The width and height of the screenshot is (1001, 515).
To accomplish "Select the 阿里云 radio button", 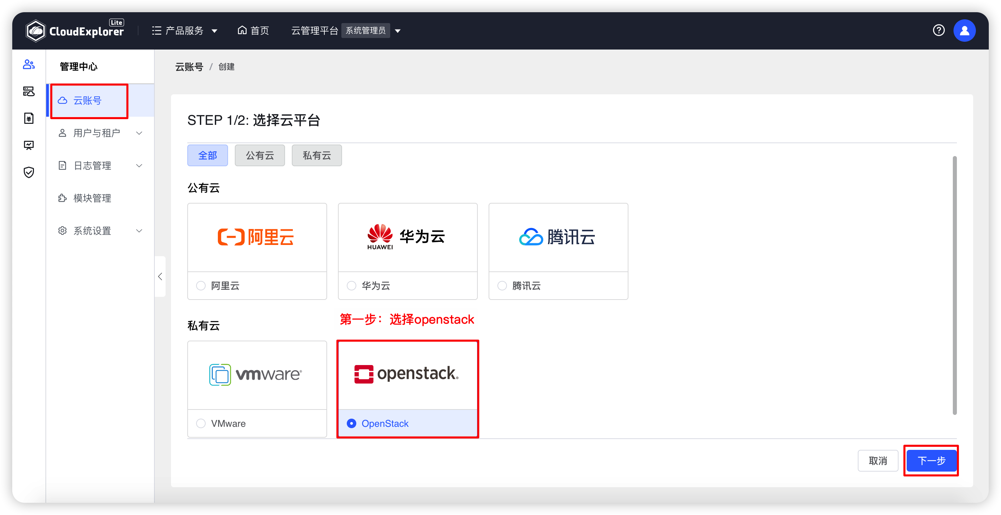I will tap(201, 286).
